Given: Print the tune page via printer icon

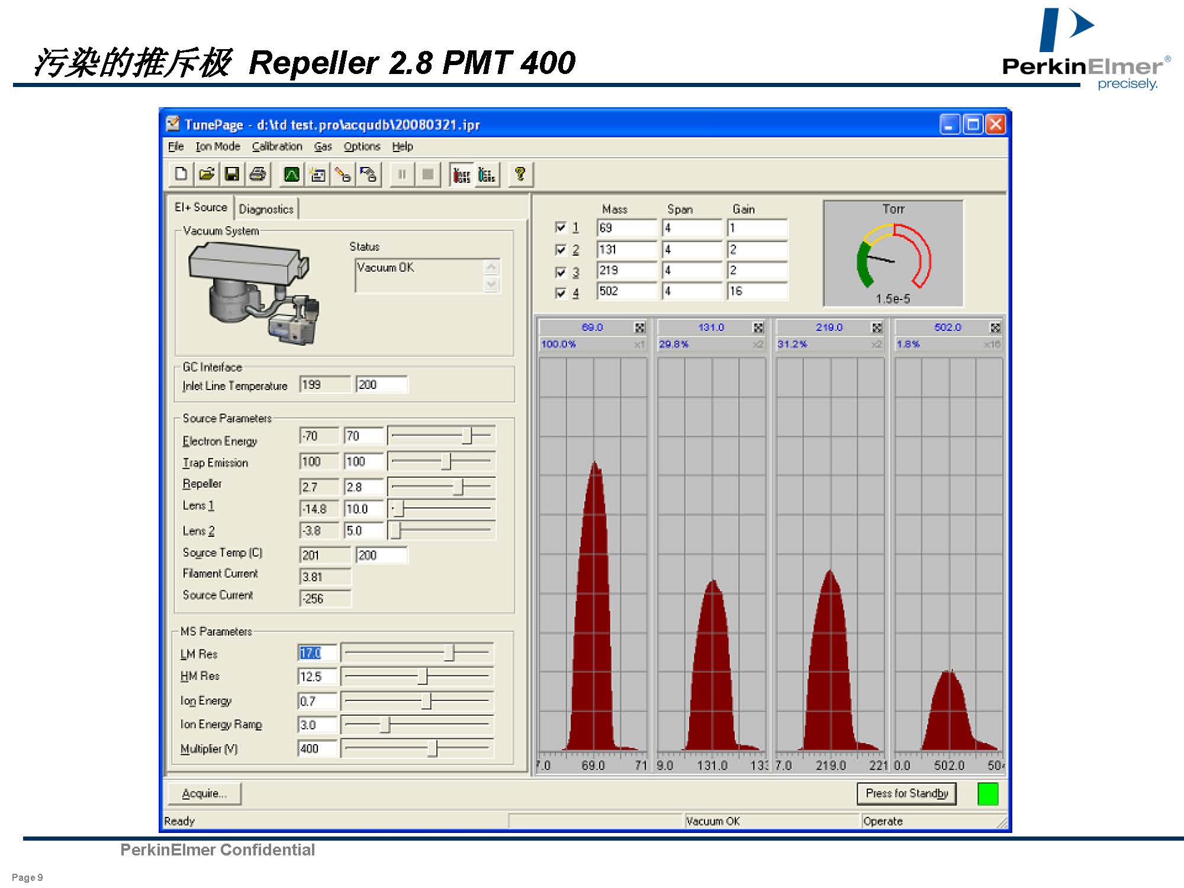Looking at the screenshot, I should [x=258, y=174].
